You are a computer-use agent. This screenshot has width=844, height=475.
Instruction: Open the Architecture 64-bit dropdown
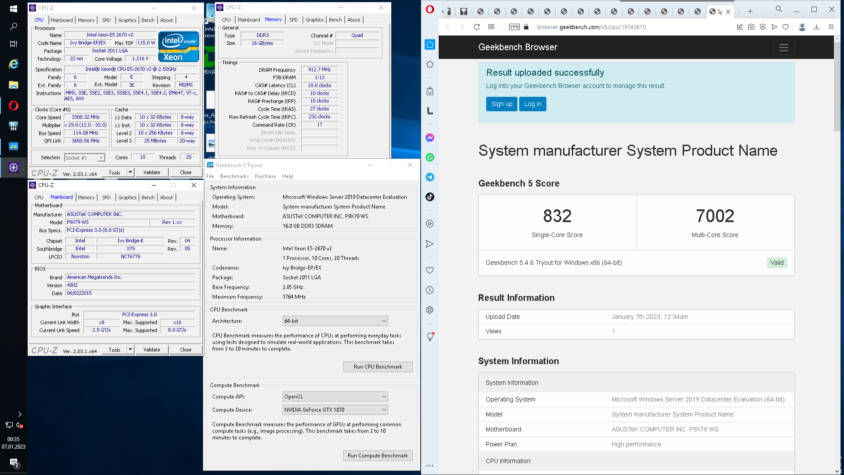[335, 321]
